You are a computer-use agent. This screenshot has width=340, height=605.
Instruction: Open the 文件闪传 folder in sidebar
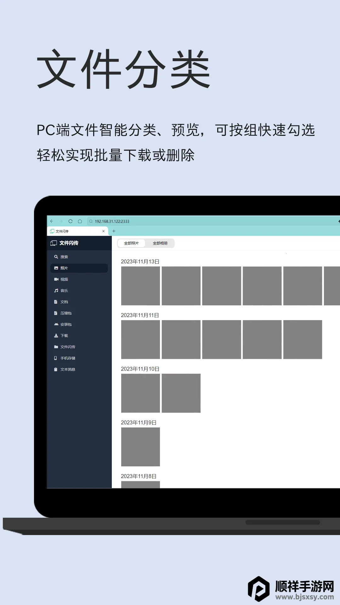(67, 347)
